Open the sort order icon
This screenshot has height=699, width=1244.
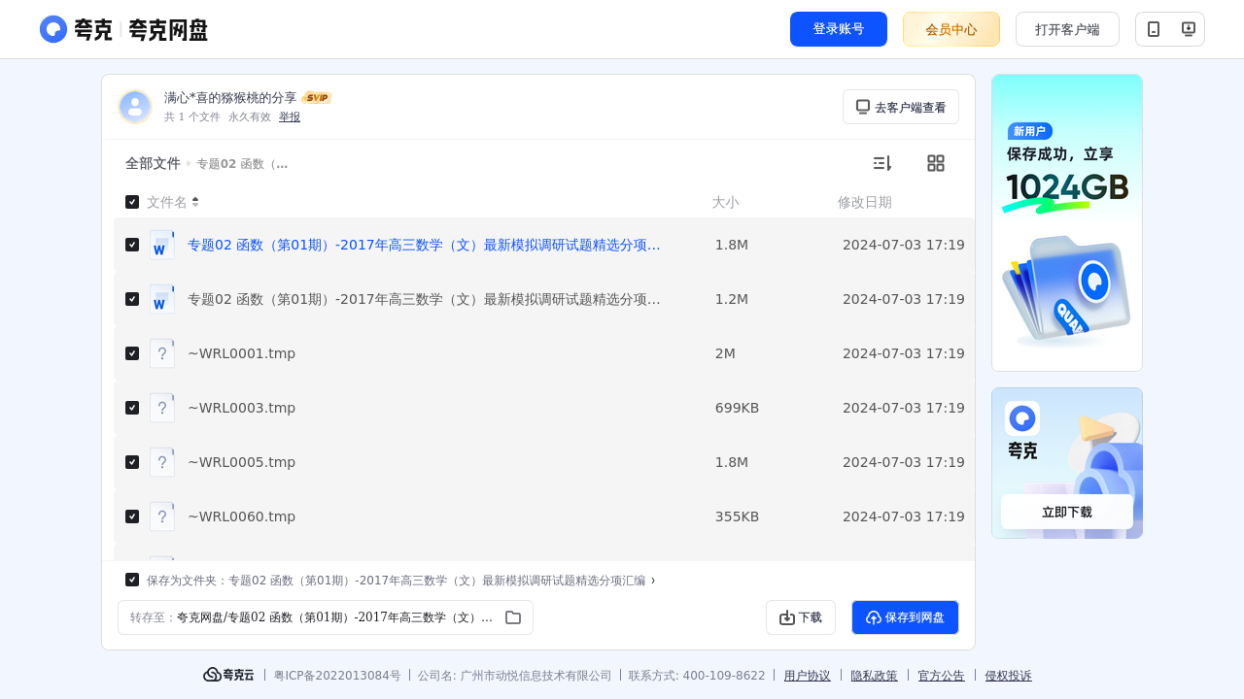coord(881,163)
